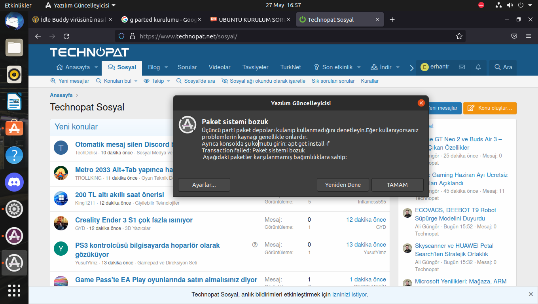Open LibreOffice Writer from the dock
The height and width of the screenshot is (304, 538).
click(x=14, y=101)
